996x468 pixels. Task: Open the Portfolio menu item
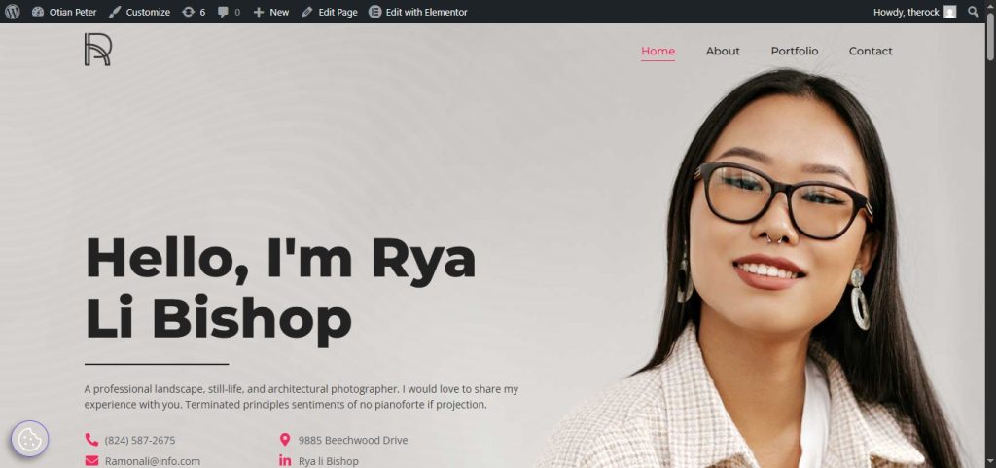click(x=795, y=51)
